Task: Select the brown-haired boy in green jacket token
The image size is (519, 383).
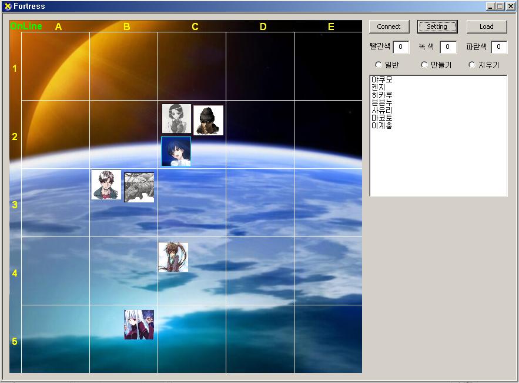Action: click(106, 185)
